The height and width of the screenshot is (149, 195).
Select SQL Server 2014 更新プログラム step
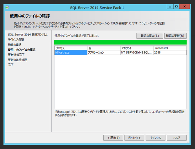coord(28,34)
